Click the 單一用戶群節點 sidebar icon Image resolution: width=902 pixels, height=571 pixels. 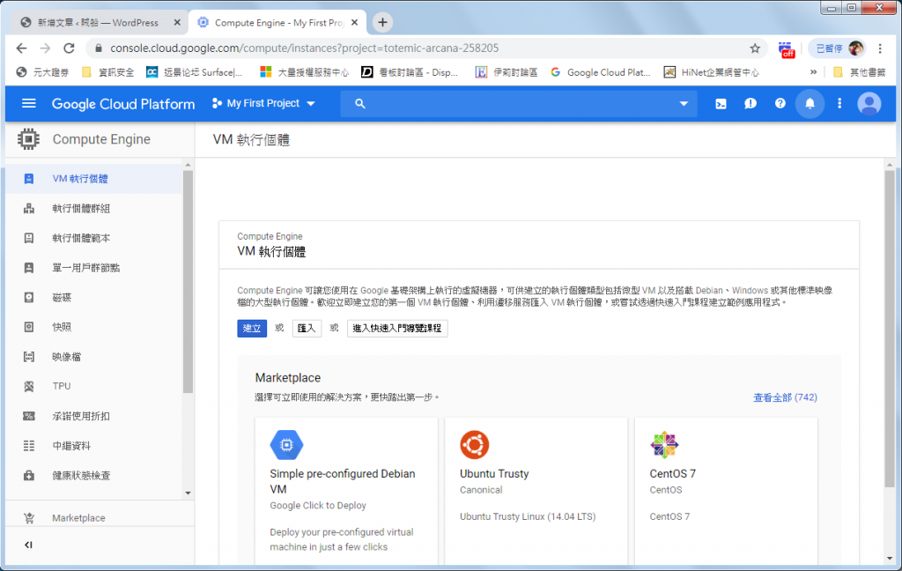tap(29, 268)
